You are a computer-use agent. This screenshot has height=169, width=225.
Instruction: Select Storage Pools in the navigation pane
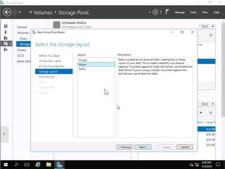23,44
